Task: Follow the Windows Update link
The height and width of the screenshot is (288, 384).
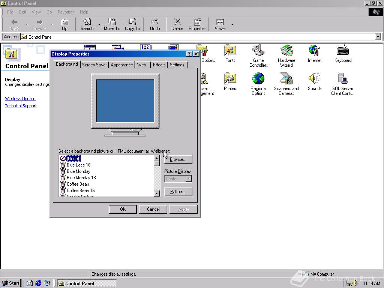Action: click(x=20, y=99)
